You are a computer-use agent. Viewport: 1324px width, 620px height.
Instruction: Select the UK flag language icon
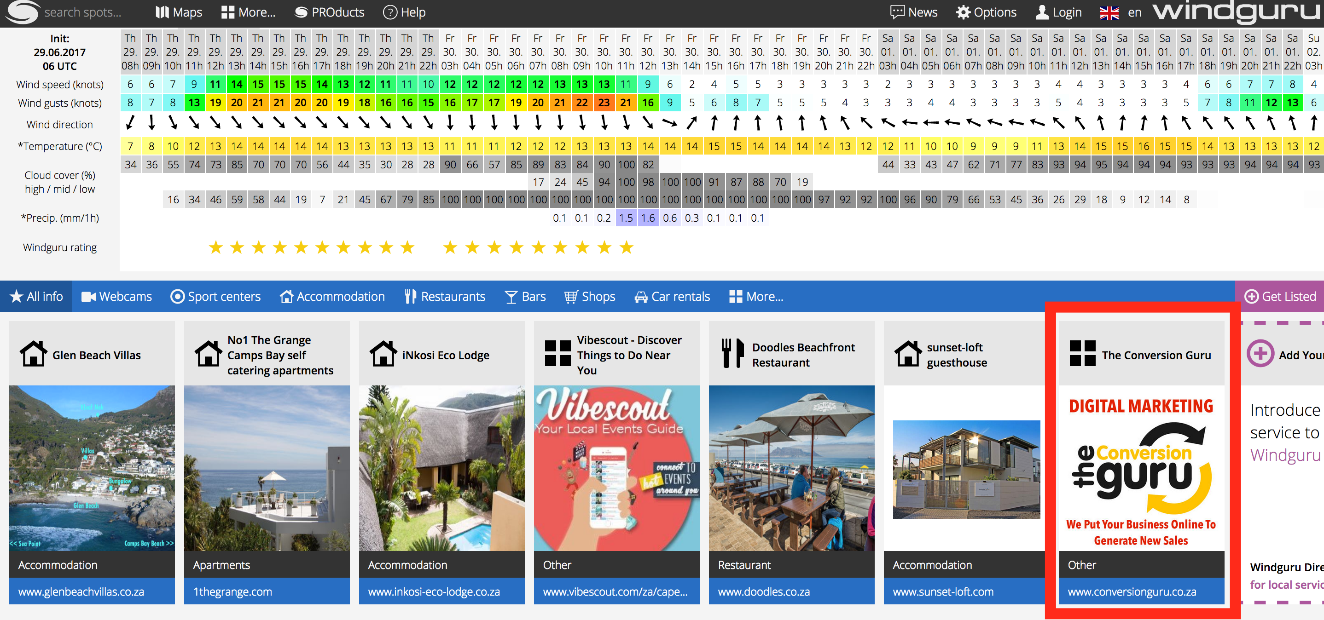tap(1109, 13)
